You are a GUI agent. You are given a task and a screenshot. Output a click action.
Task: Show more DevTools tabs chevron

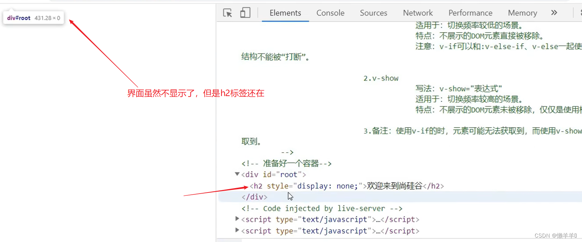coord(554,12)
